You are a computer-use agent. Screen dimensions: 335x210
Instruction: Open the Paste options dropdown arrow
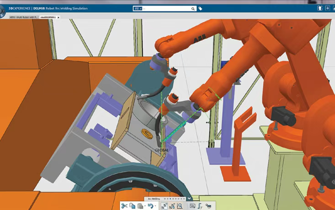(145, 206)
